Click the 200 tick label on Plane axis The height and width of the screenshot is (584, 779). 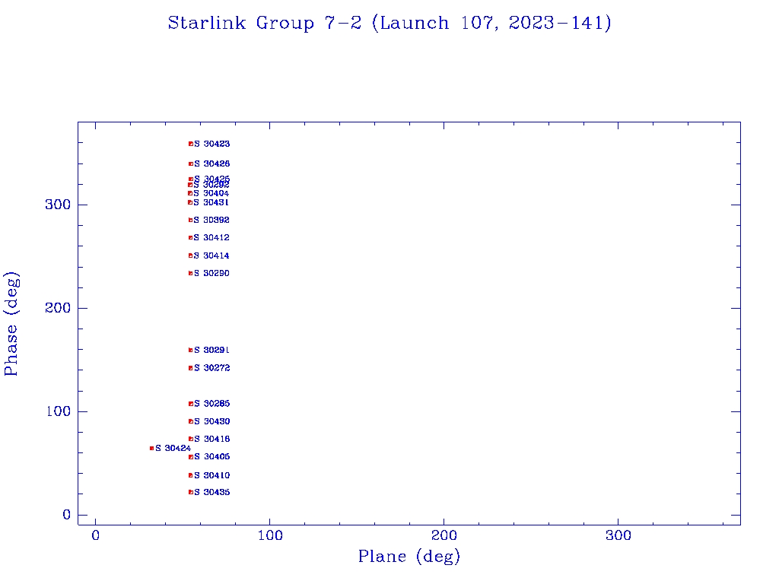444,535
